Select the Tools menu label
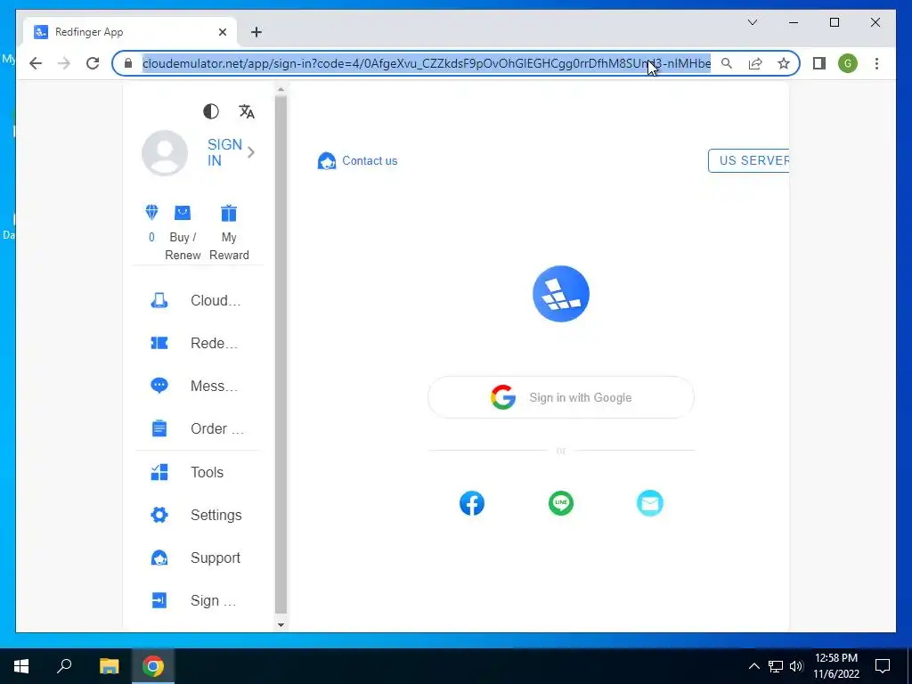This screenshot has width=912, height=684. click(x=207, y=472)
